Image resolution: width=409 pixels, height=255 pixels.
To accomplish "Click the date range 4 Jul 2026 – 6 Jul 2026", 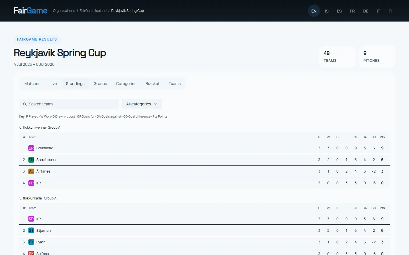I will (34, 64).
